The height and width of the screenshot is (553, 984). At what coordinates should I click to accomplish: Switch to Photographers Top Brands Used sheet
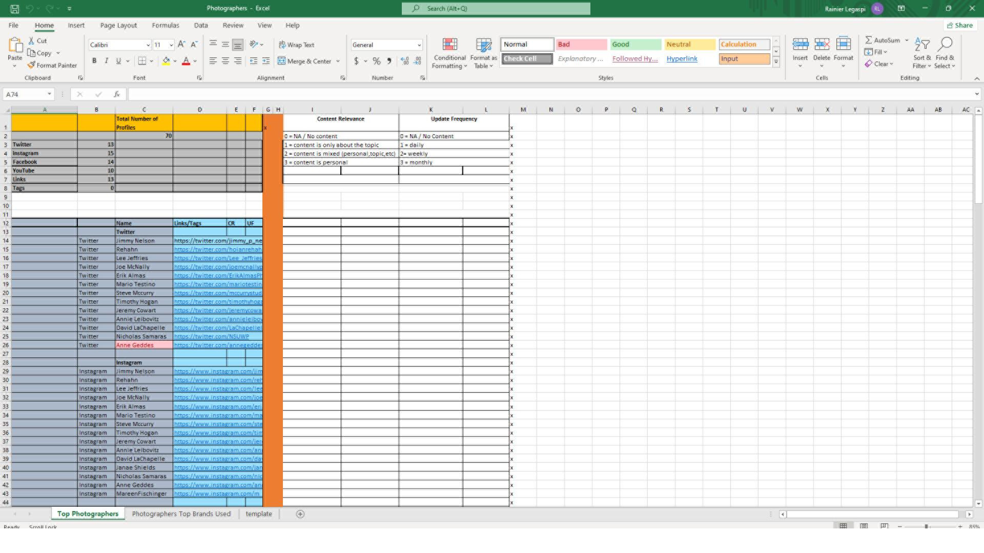point(181,514)
